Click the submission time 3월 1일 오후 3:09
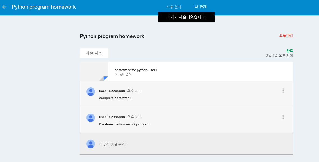319x162 pixels. click(279, 56)
